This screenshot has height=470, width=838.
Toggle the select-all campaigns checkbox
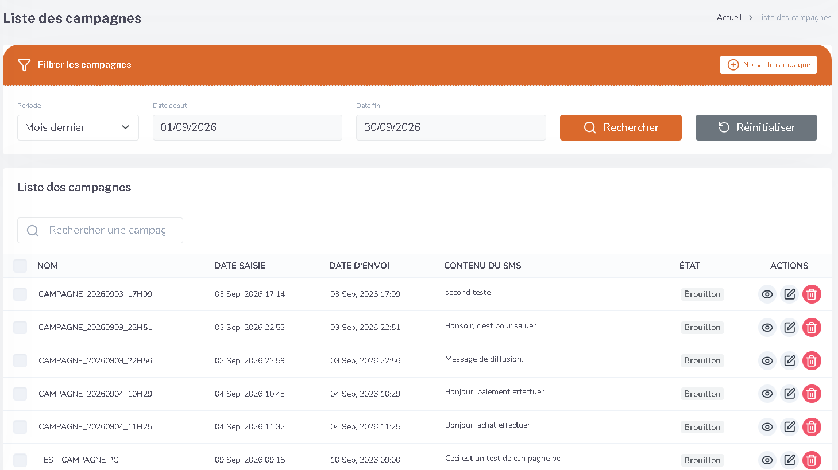(x=20, y=266)
